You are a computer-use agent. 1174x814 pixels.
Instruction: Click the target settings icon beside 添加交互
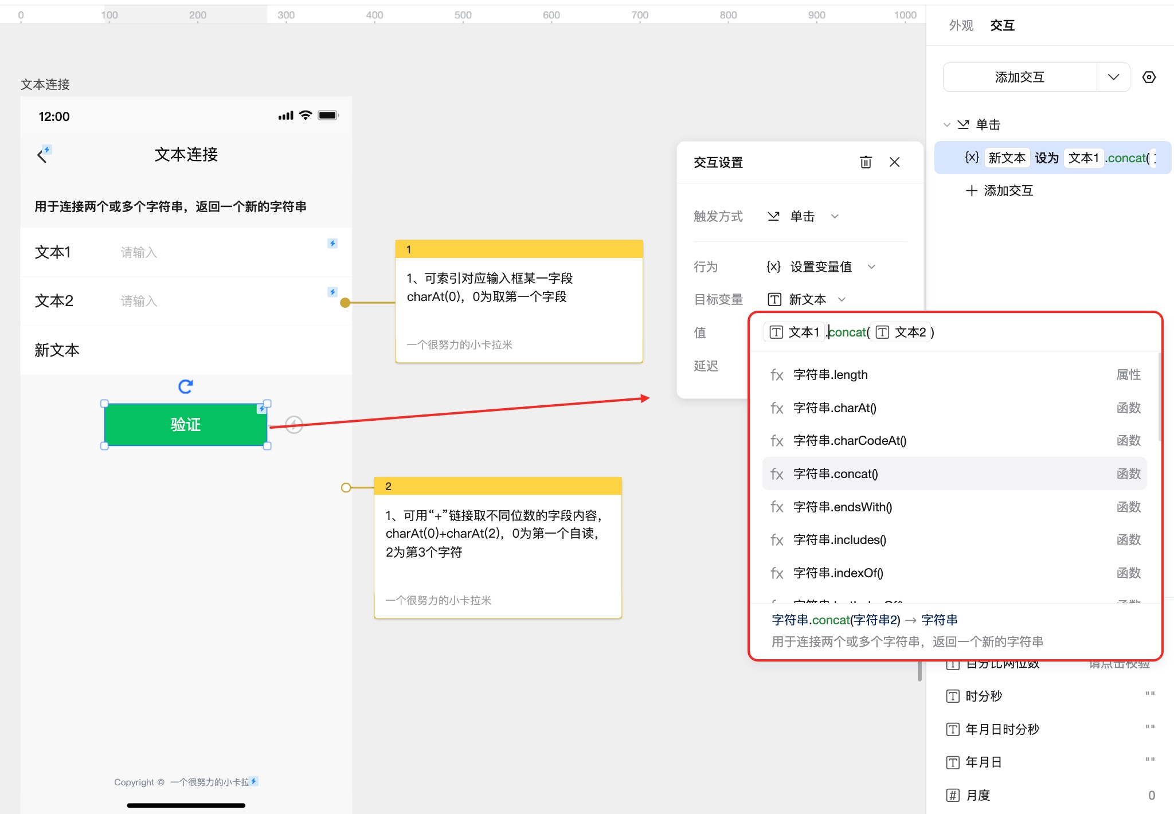(x=1149, y=77)
